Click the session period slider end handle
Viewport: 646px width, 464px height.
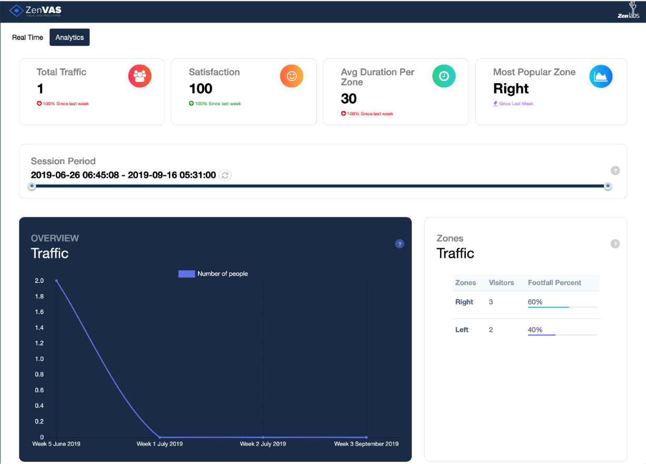pos(608,186)
